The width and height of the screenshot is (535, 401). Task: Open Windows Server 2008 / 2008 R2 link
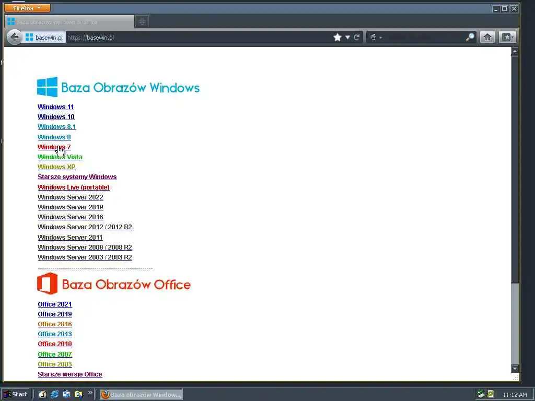[85, 247]
